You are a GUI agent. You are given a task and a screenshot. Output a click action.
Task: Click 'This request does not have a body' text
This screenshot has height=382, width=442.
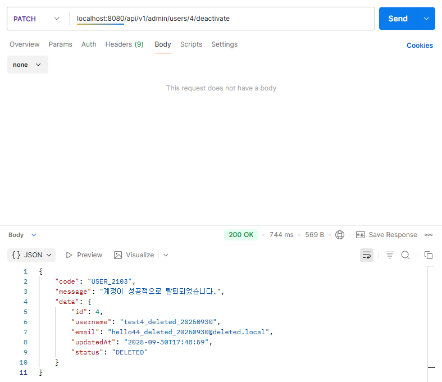coord(221,88)
